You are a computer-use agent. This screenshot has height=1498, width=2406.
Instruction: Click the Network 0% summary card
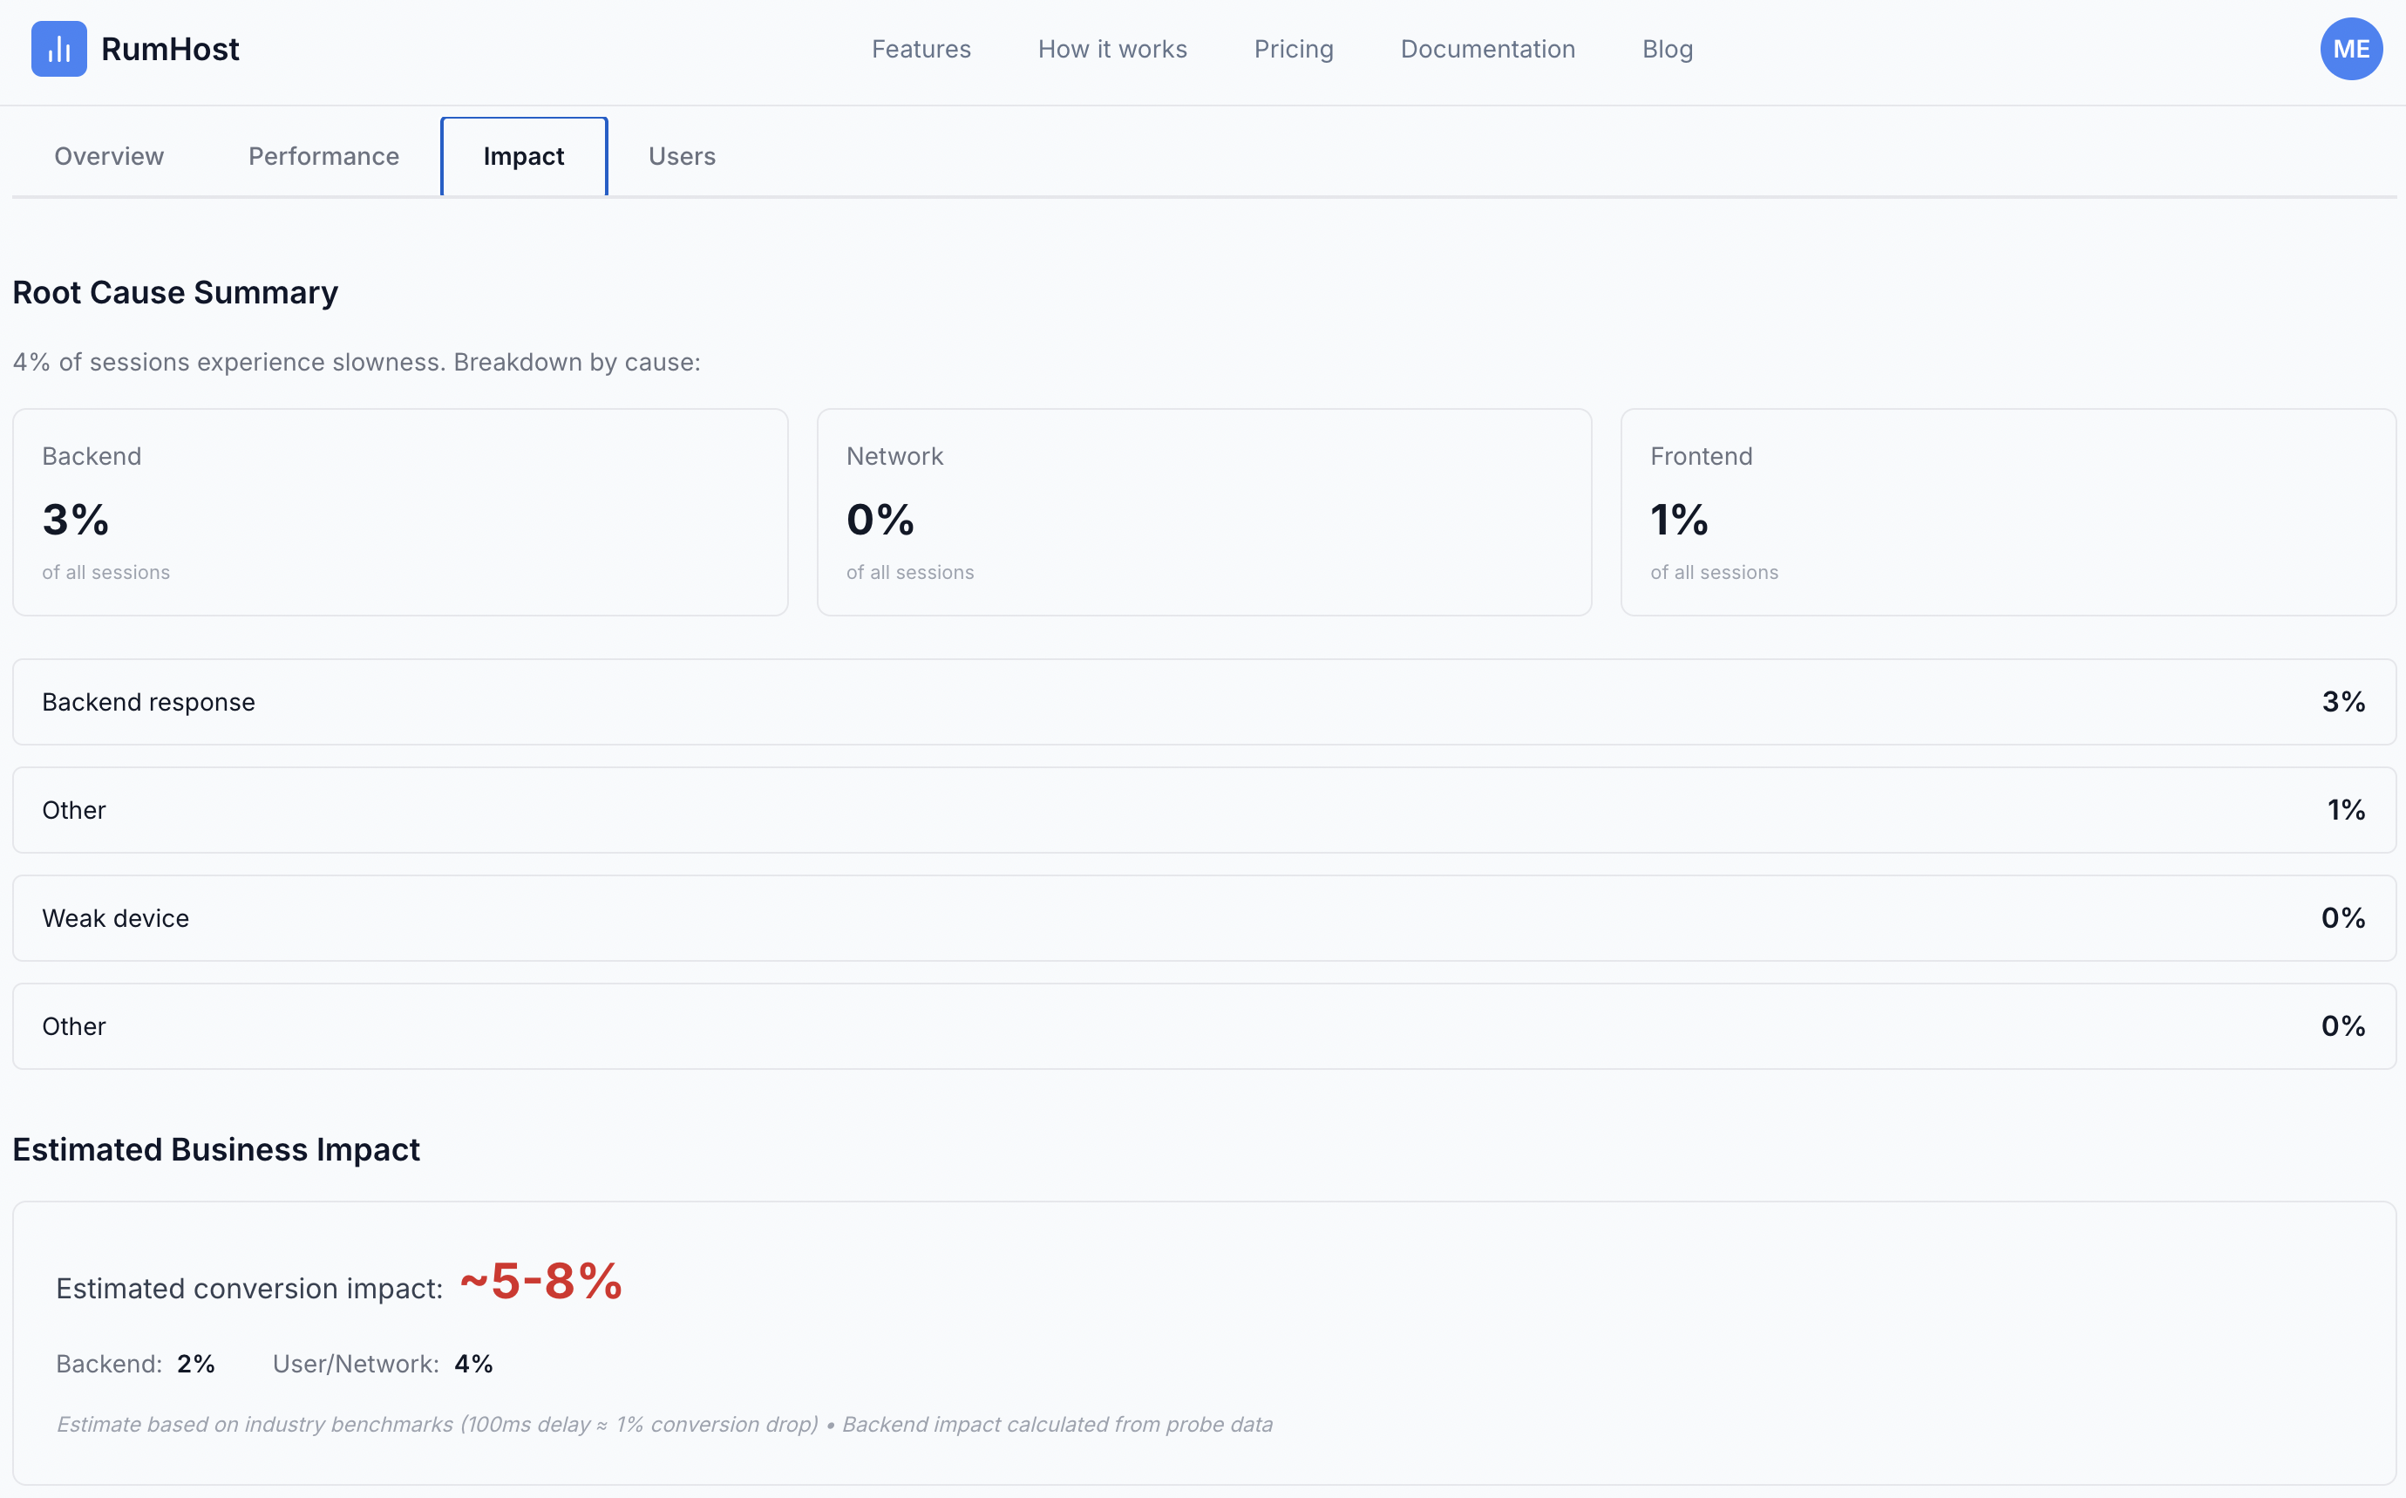click(x=1204, y=512)
